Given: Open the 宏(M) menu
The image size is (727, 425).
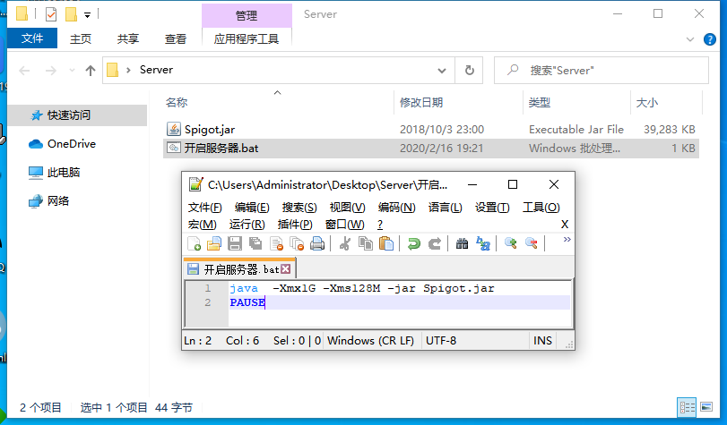Looking at the screenshot, I should [x=202, y=225].
